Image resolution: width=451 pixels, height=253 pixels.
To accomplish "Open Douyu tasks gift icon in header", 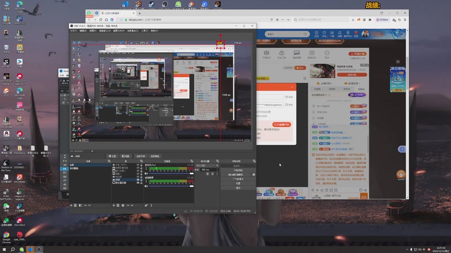I will [x=356, y=34].
